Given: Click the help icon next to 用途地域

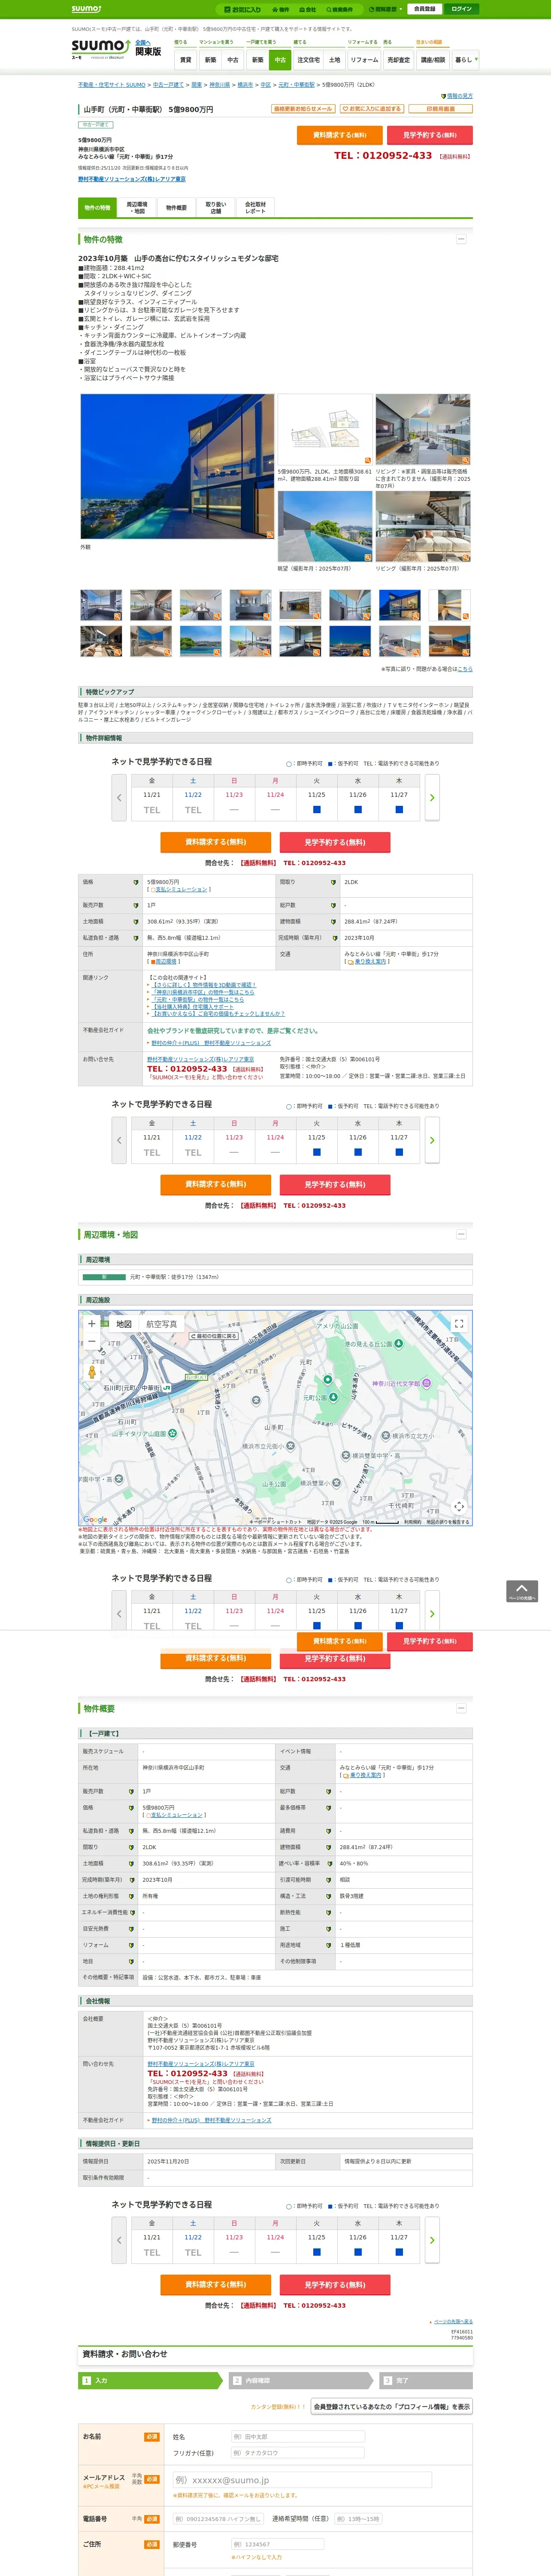Looking at the screenshot, I should click(329, 1945).
